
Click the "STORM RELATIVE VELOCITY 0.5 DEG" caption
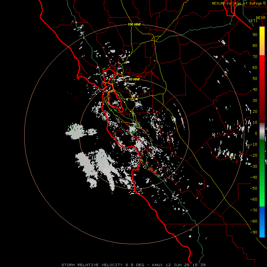[103, 265]
